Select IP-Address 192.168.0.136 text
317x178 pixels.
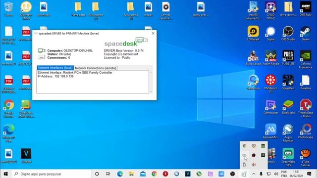pyautogui.click(x=55, y=76)
